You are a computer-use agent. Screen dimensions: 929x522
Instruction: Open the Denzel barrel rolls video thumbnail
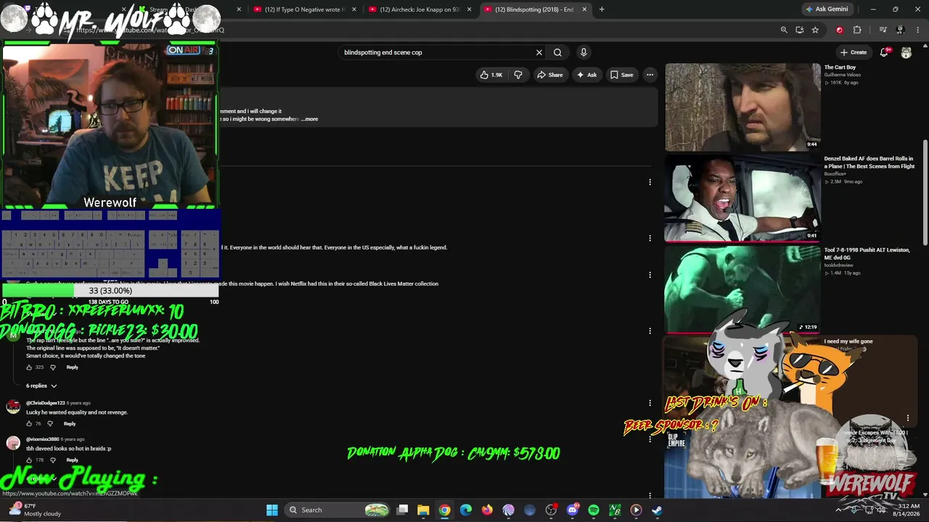[742, 198]
